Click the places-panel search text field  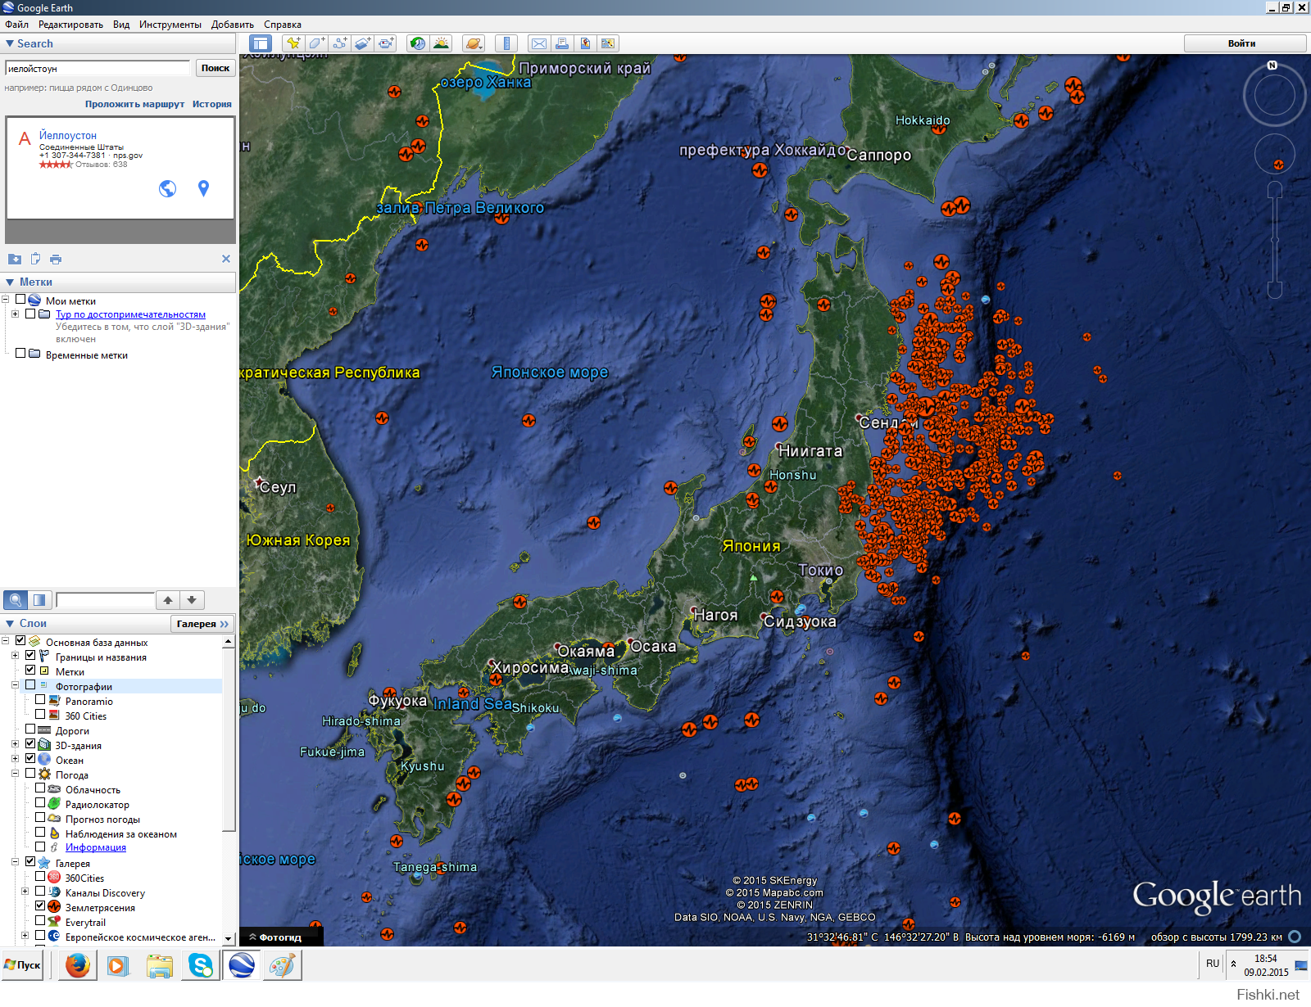(105, 600)
